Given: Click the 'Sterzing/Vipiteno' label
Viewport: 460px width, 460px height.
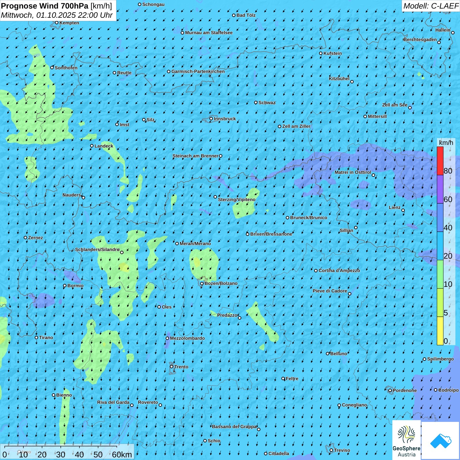Looking at the screenshot, I should [237, 199].
